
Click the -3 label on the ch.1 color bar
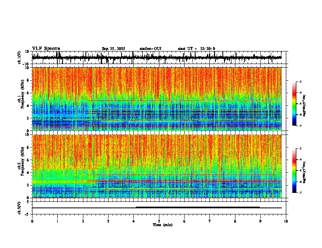click(x=300, y=81)
